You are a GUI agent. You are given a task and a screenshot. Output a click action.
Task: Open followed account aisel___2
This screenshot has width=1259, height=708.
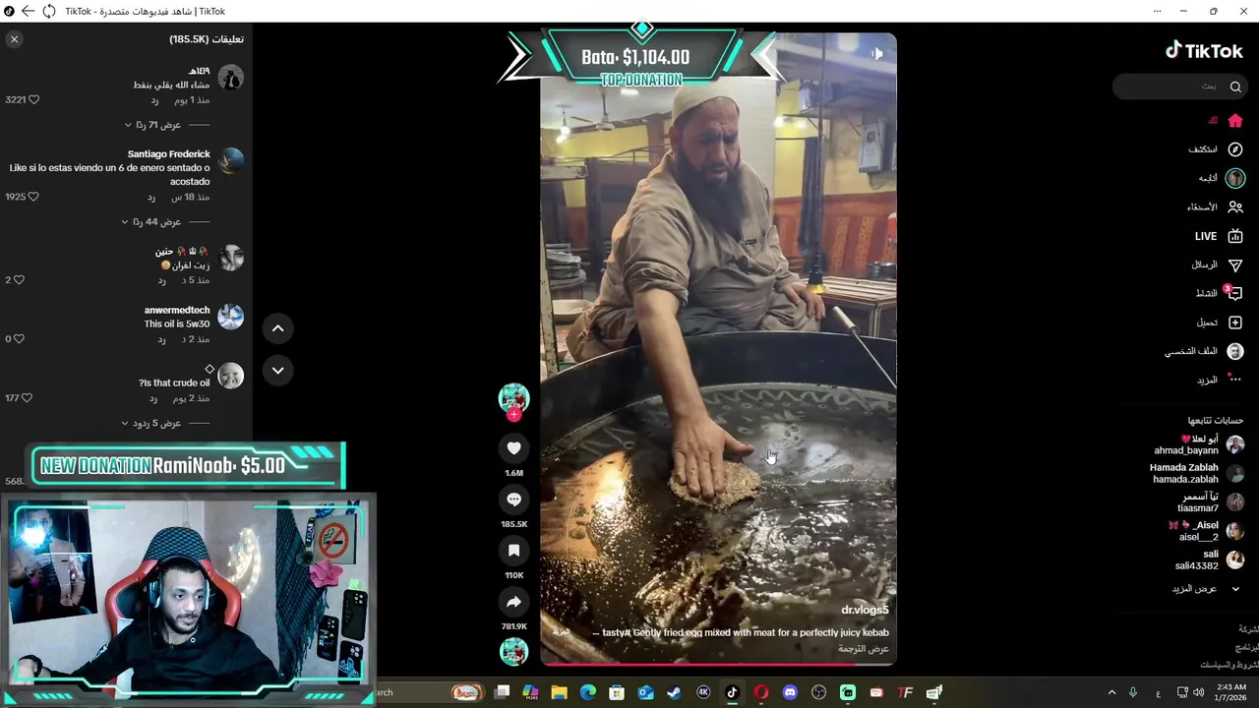pos(1206,531)
